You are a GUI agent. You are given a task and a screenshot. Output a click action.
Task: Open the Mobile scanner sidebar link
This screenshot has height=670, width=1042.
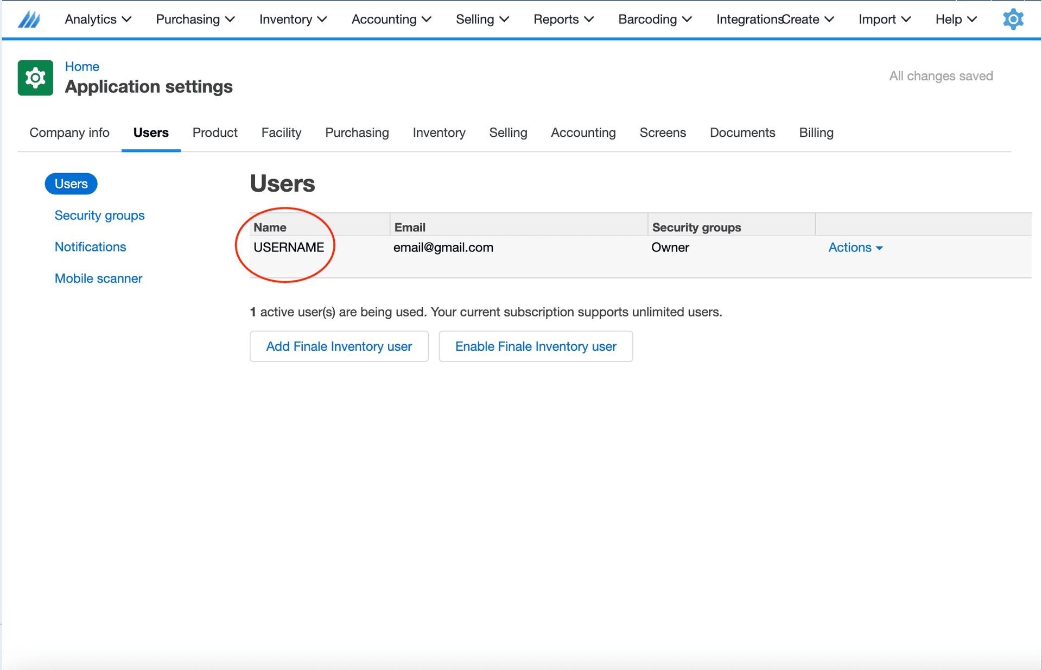point(98,279)
